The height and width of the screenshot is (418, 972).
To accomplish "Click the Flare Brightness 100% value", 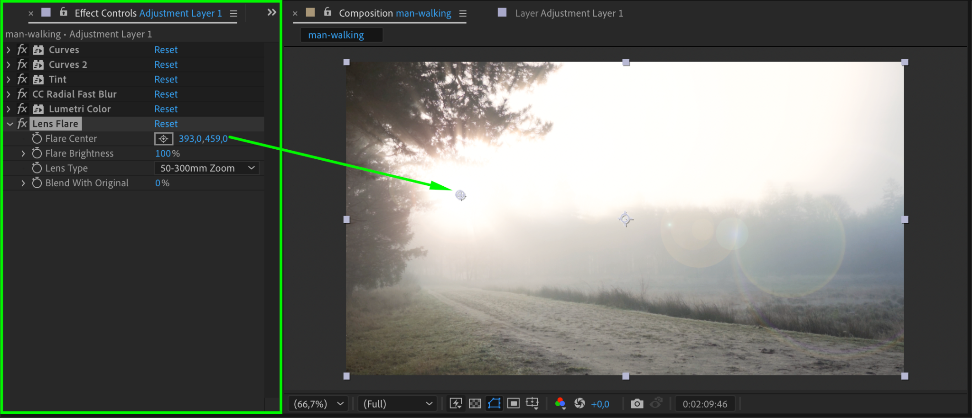I will (x=168, y=154).
